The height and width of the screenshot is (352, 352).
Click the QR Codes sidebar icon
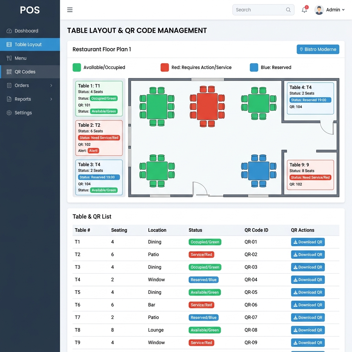[x=9, y=72]
